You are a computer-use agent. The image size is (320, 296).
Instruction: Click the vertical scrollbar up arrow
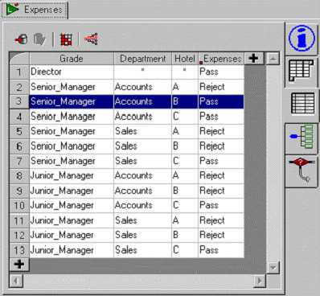(x=273, y=58)
